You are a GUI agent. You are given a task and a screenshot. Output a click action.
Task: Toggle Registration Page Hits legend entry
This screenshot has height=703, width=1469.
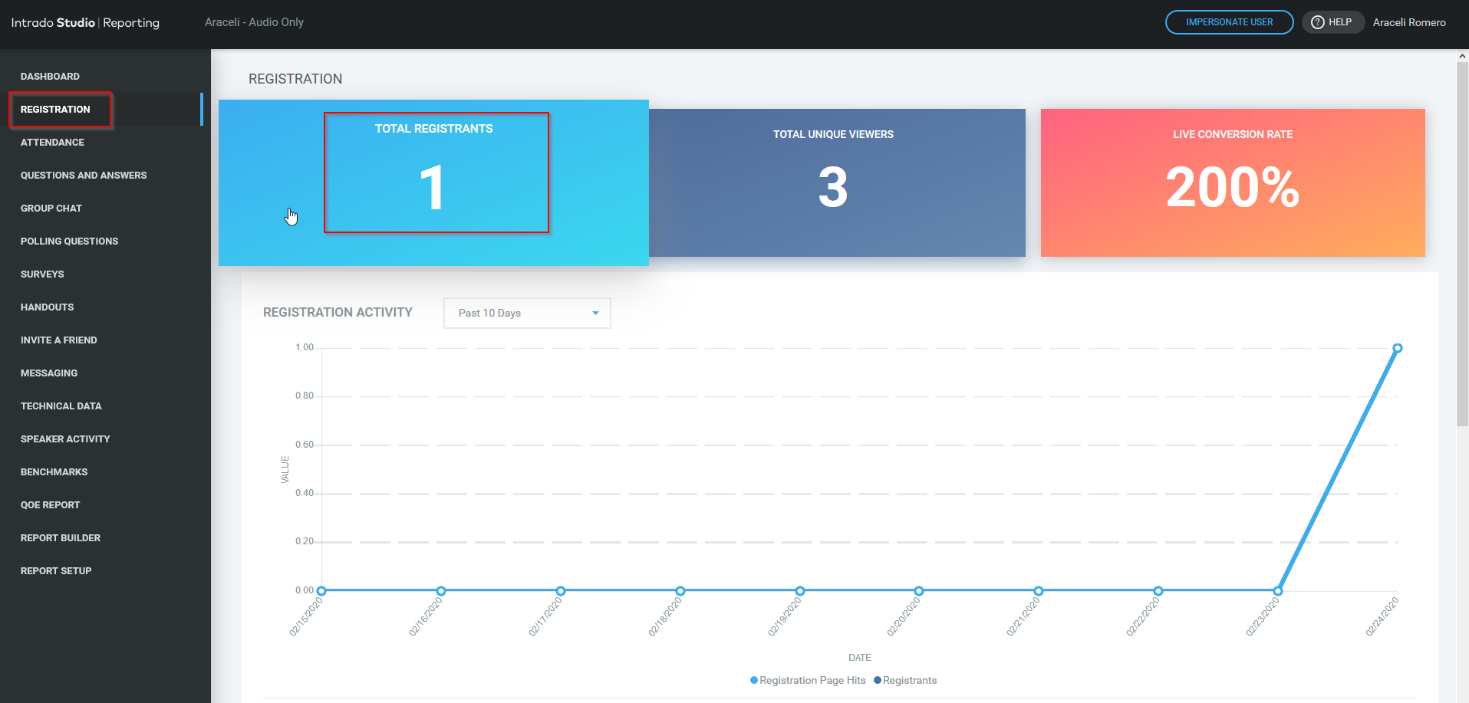pyautogui.click(x=808, y=680)
